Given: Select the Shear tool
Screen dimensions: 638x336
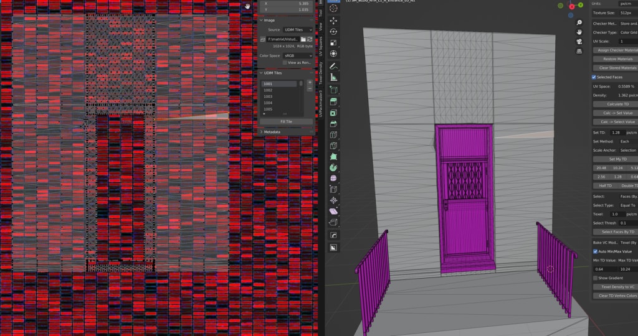Looking at the screenshot, I should click(333, 212).
